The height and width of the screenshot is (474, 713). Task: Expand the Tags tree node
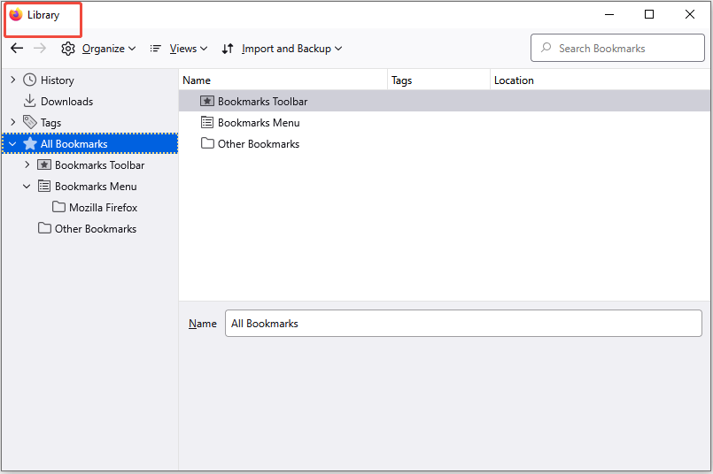point(12,122)
